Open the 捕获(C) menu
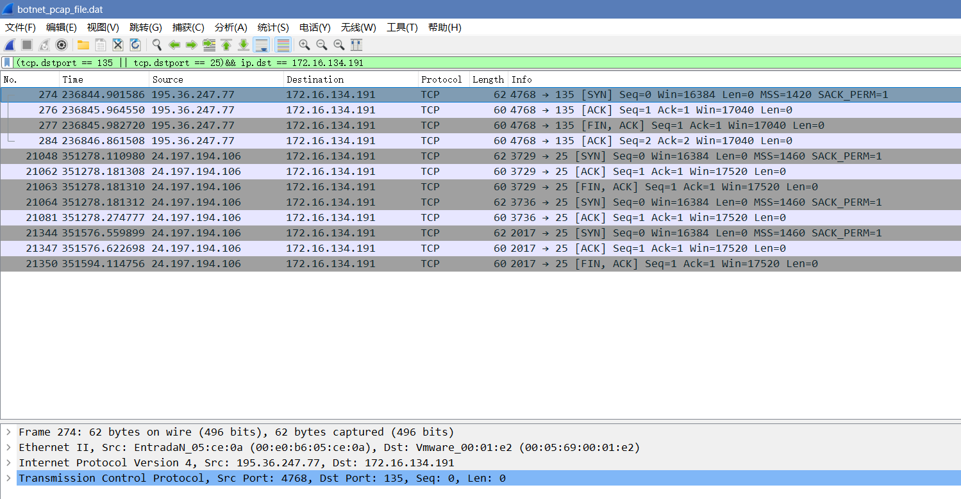Viewport: 961px width, 499px height. (x=188, y=28)
